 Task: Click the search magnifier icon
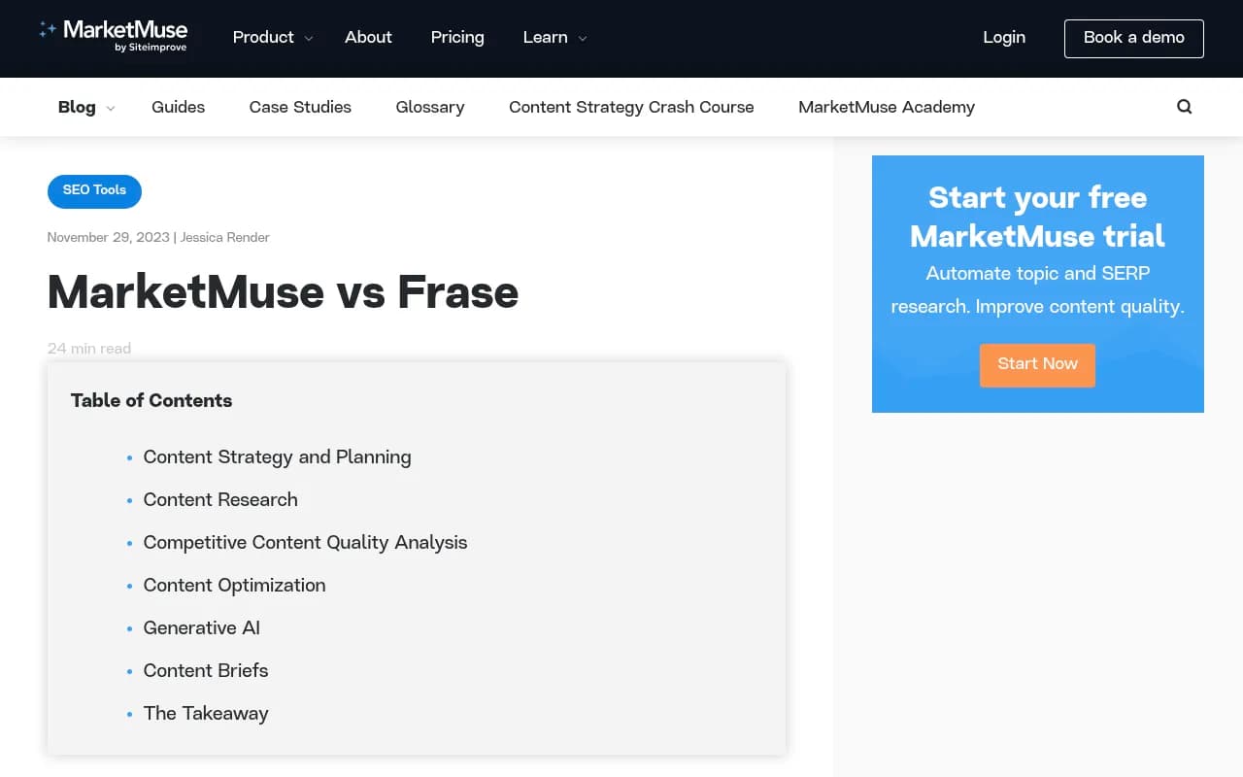(1184, 107)
